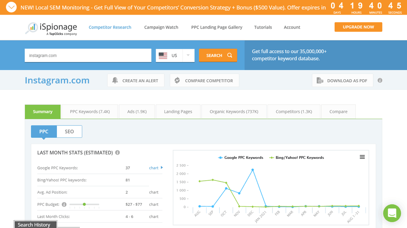Expand the country dropdown arrow

tap(188, 55)
